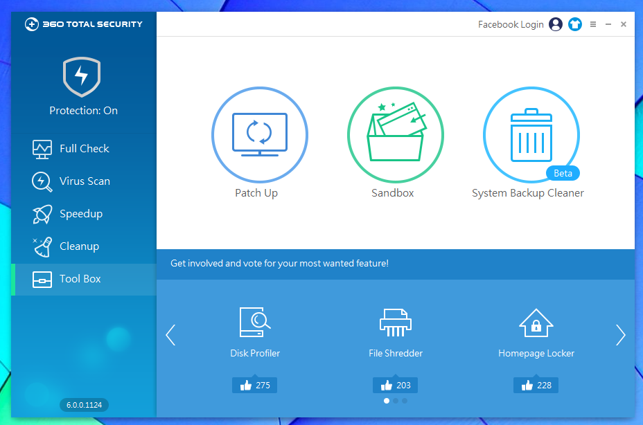
Task: Open the Cleanup section
Action: point(84,246)
